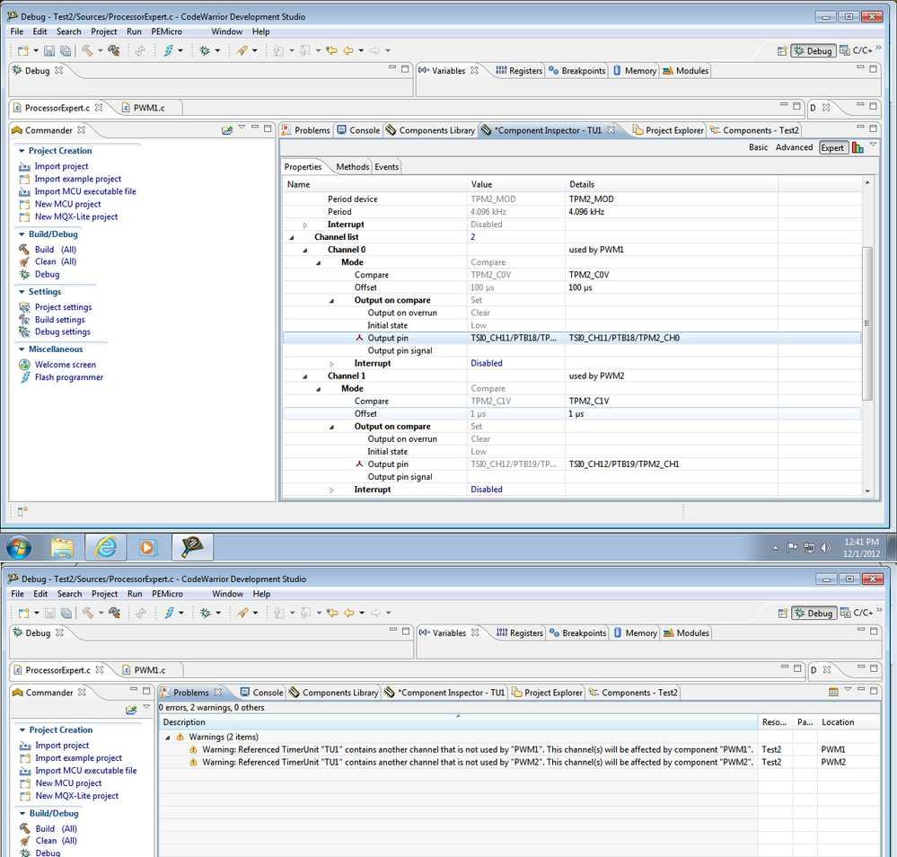Open Windows Explorer folder icon in taskbar
Viewport: 897px width, 857px height.
pos(62,546)
